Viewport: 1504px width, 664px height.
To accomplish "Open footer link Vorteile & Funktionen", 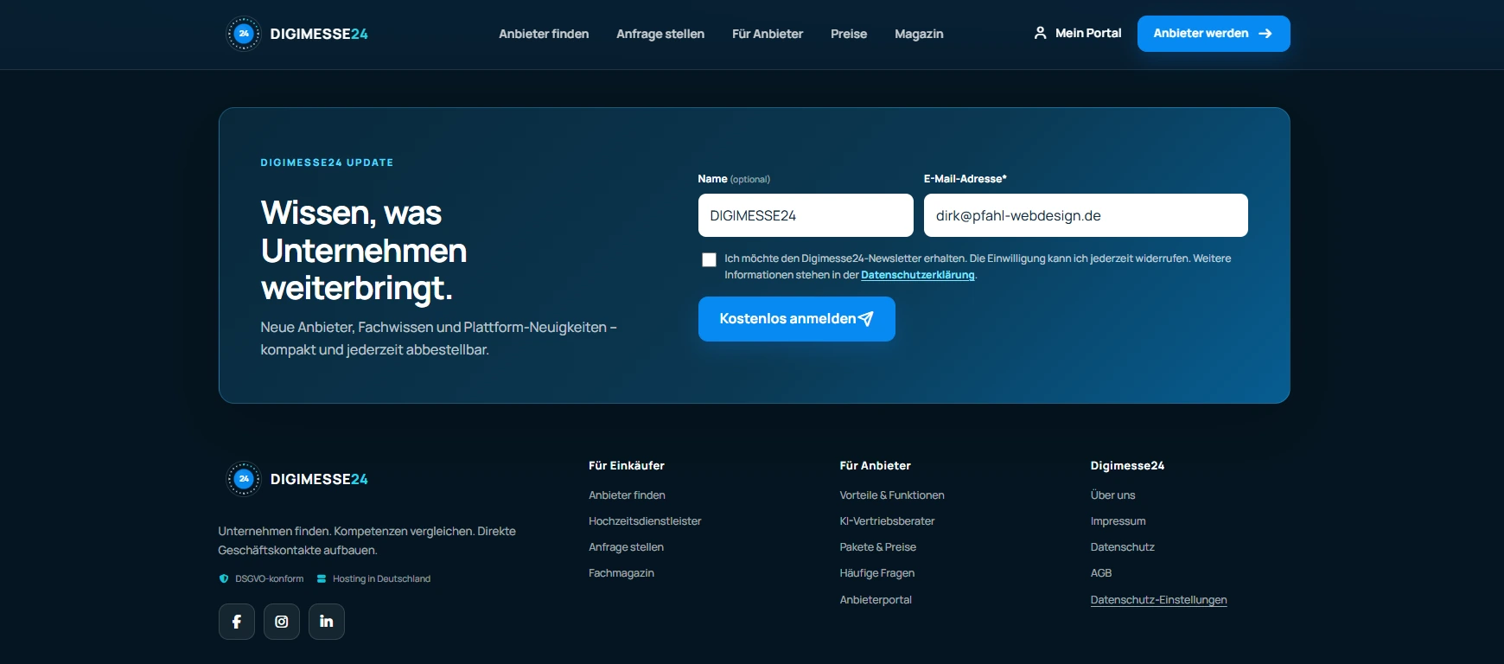I will [892, 495].
